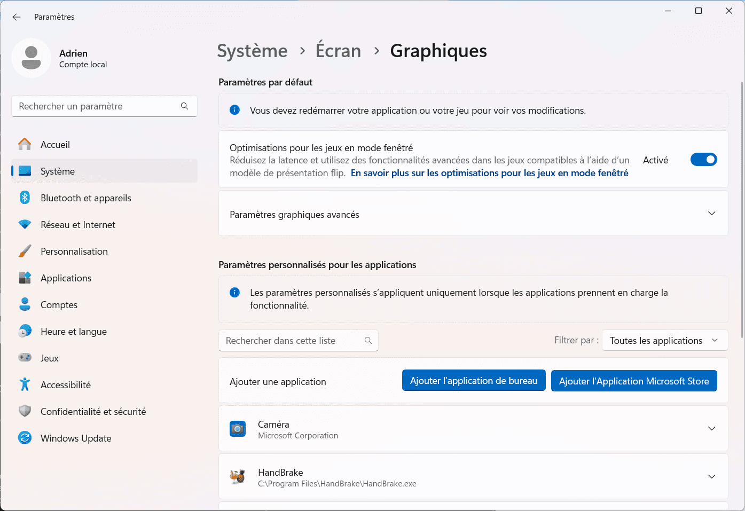This screenshot has width=745, height=511.
Task: Click the Applications icon in the sidebar
Action: pos(25,278)
